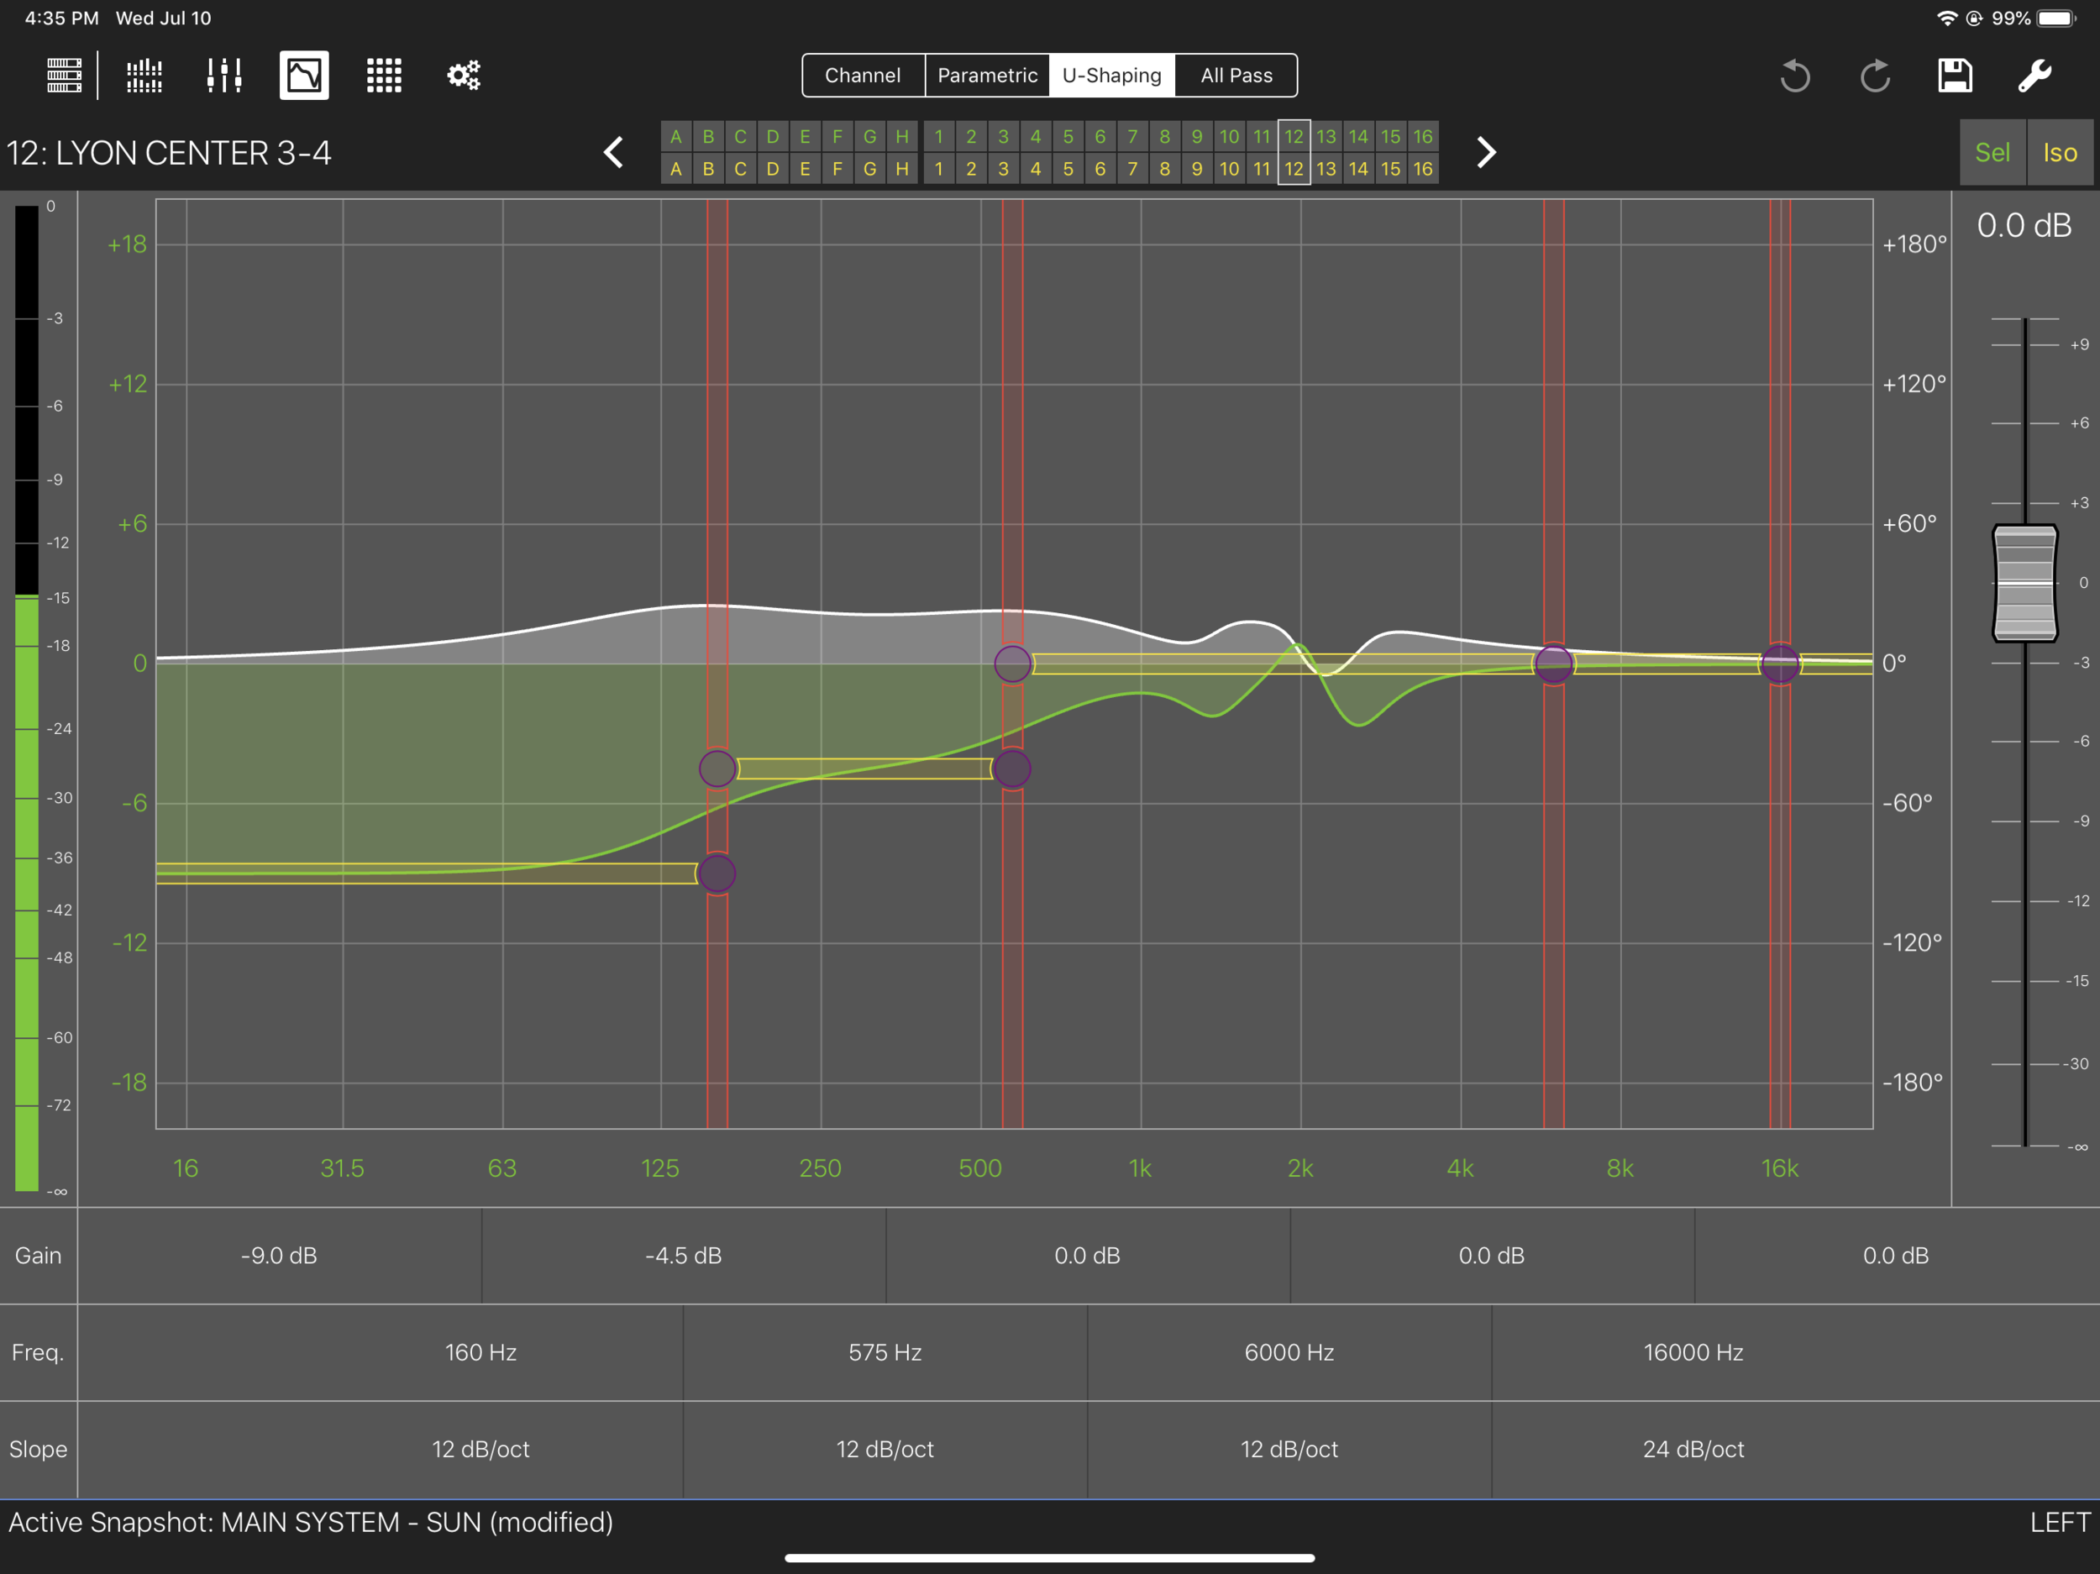
Task: Go to previous channel with left chevron
Action: [614, 153]
